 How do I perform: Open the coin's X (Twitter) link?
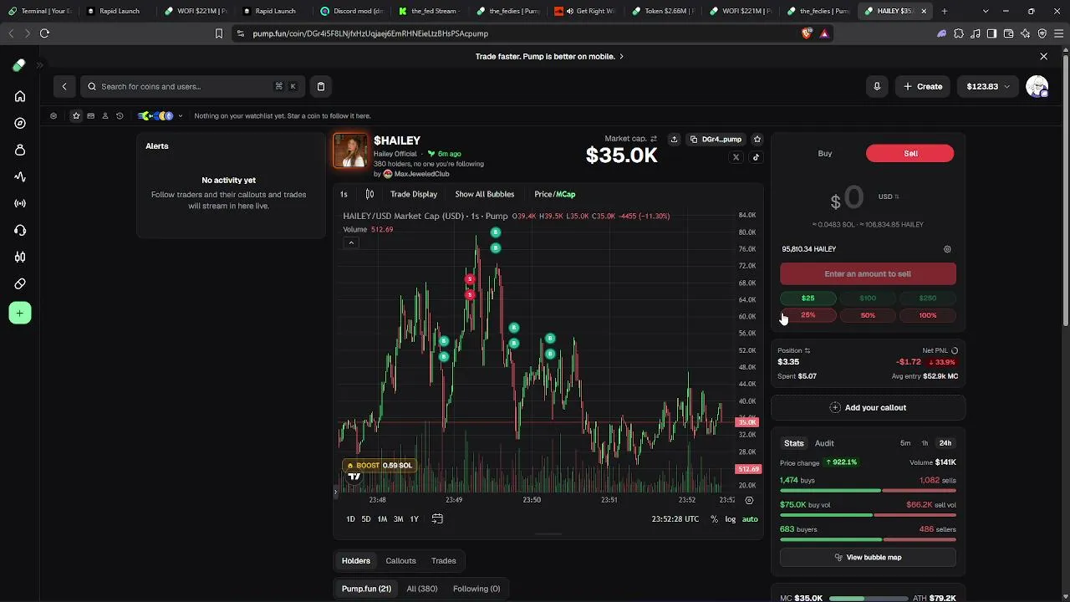[736, 157]
